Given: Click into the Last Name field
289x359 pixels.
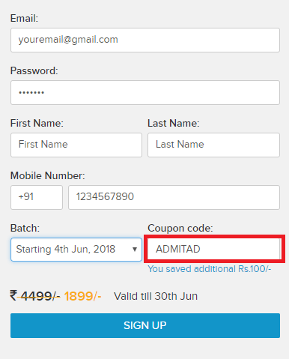Looking at the screenshot, I should pyautogui.click(x=213, y=145).
